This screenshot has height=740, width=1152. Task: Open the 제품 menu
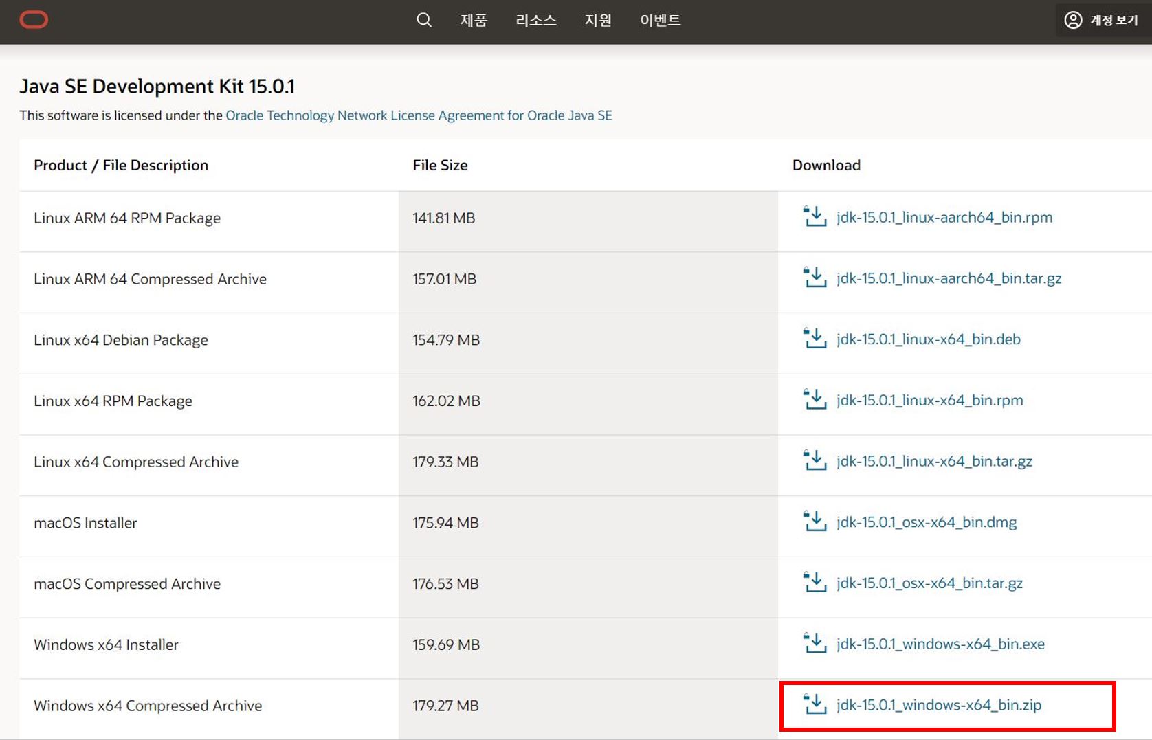474,21
